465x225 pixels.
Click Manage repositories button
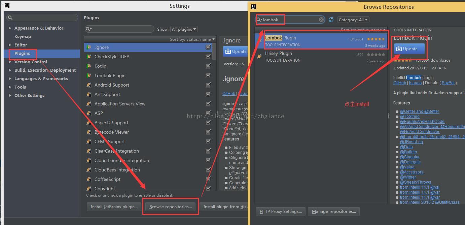pos(334,212)
